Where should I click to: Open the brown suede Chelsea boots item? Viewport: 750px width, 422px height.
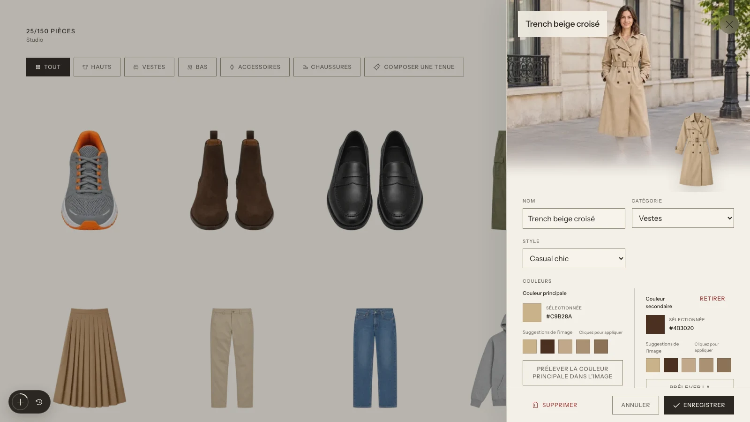[x=232, y=180]
